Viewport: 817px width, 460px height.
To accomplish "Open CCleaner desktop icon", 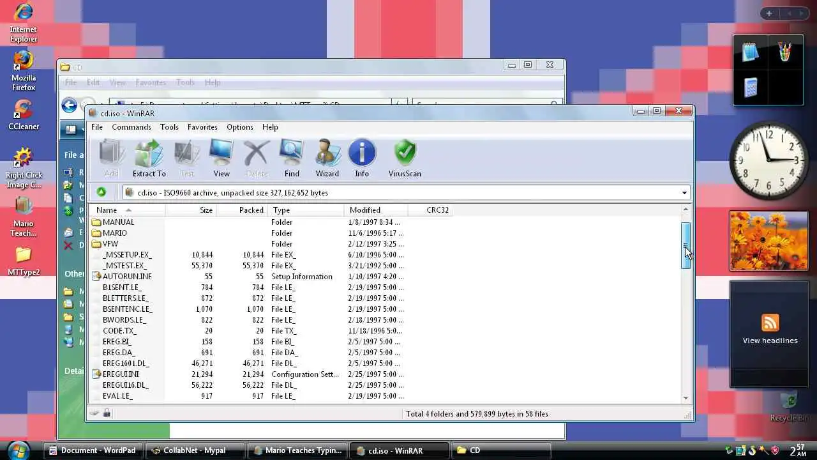I will [23, 114].
